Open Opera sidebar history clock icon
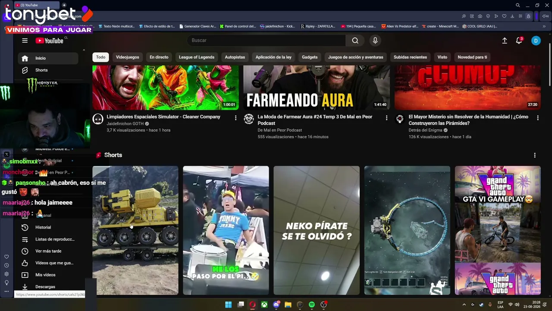 (x=6, y=266)
